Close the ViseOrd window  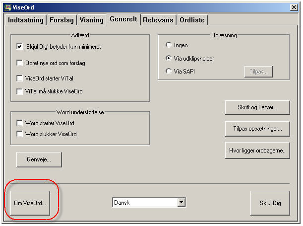click(294, 7)
